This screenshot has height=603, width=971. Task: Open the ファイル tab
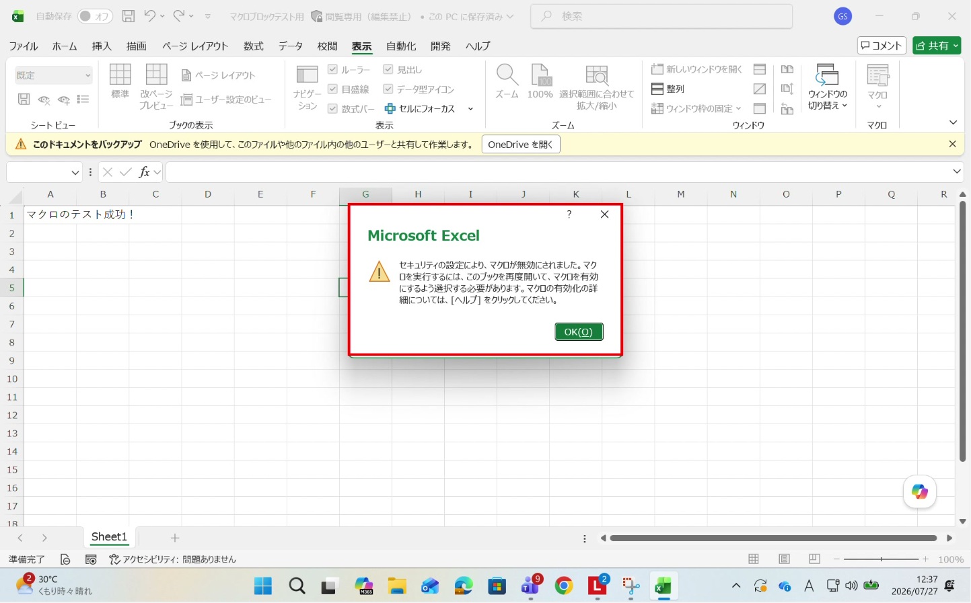click(24, 46)
